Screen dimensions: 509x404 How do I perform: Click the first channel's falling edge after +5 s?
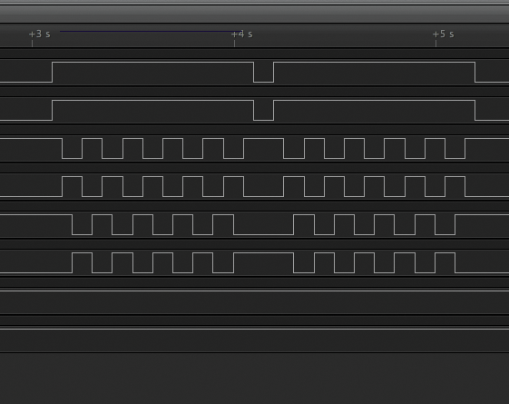[x=475, y=72]
